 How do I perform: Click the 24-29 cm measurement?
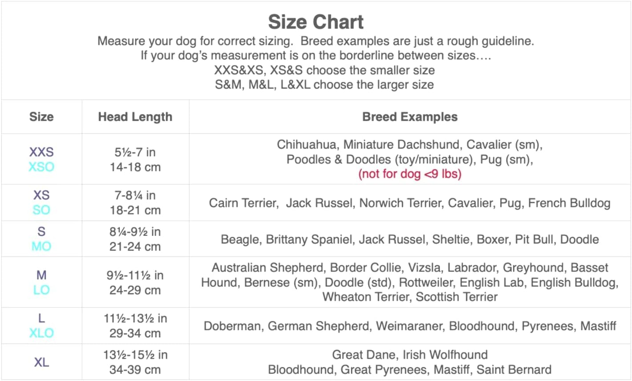(135, 290)
